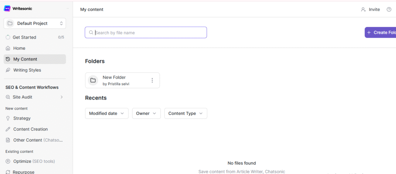Click the Strategy lightbulb icon
396x174 pixels.
[x=8, y=118]
